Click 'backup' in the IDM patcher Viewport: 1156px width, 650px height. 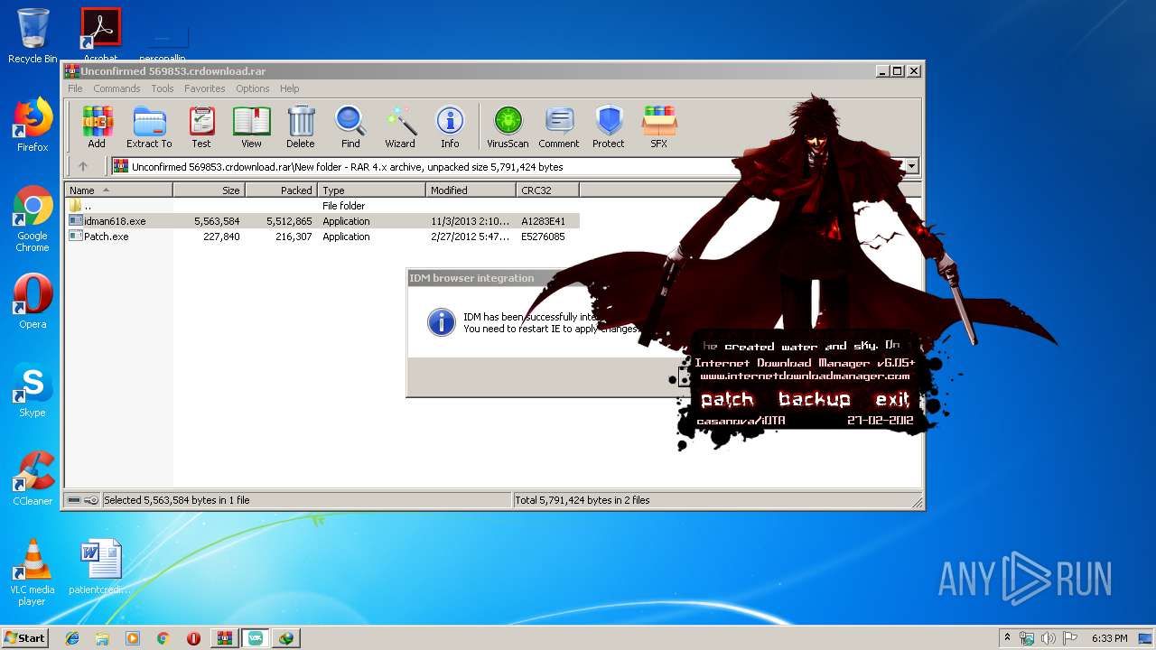(815, 399)
